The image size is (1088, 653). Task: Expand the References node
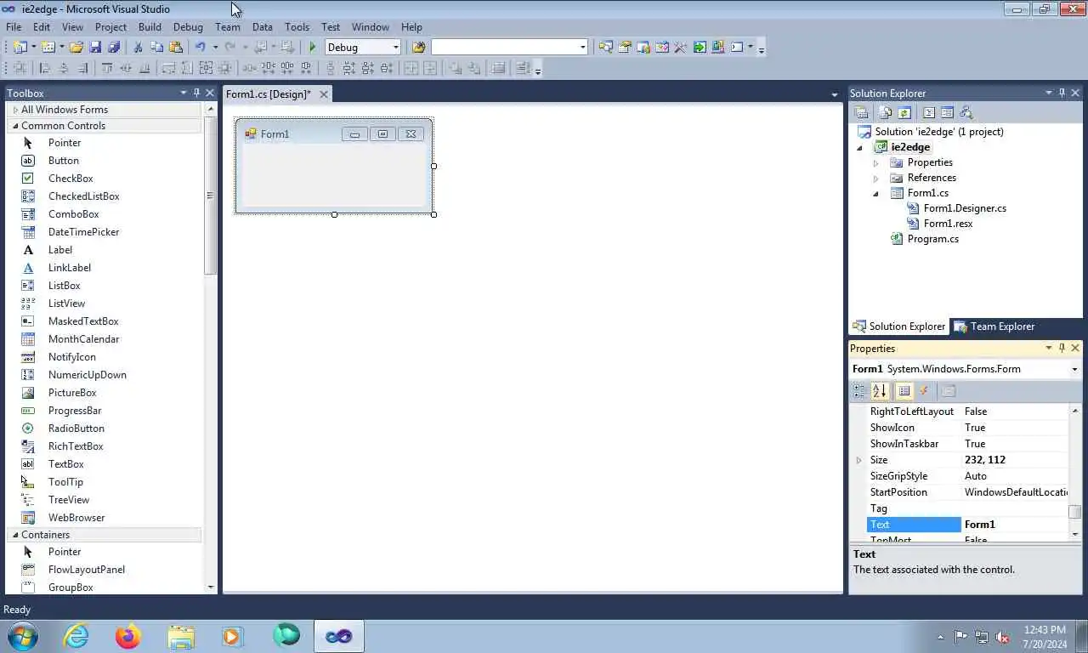[875, 178]
